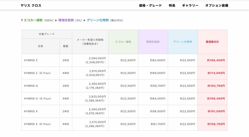Viewport: 249px width, 137px height.
Task: Click the 約69,000円 環境性能割 value
Action: point(158,73)
